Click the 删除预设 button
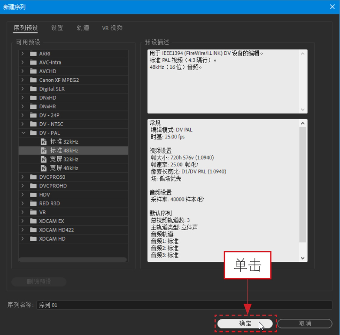 point(39,282)
